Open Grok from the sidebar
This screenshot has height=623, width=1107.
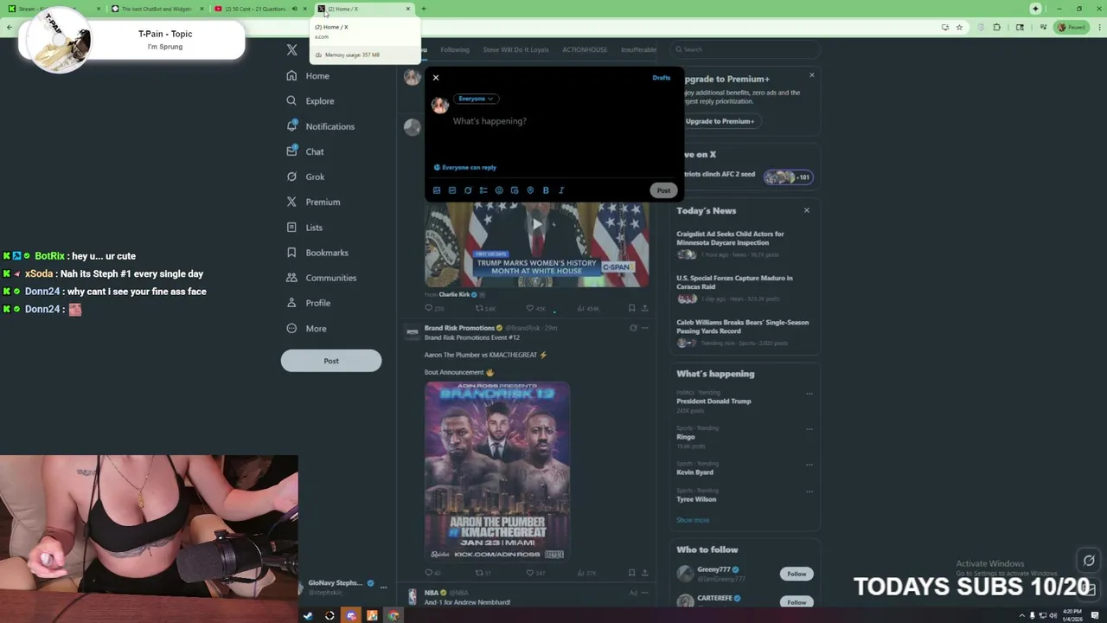tap(305, 177)
